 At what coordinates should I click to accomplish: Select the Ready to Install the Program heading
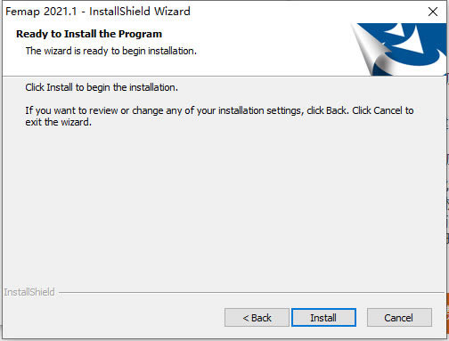point(89,34)
